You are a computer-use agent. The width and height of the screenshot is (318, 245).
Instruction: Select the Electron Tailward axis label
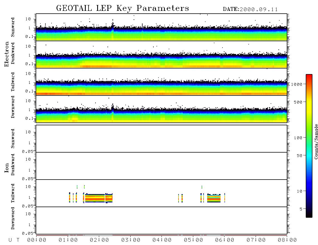[x=13, y=82]
